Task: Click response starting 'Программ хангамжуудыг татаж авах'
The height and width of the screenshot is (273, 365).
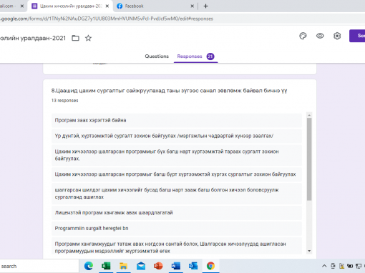Action: click(x=177, y=246)
